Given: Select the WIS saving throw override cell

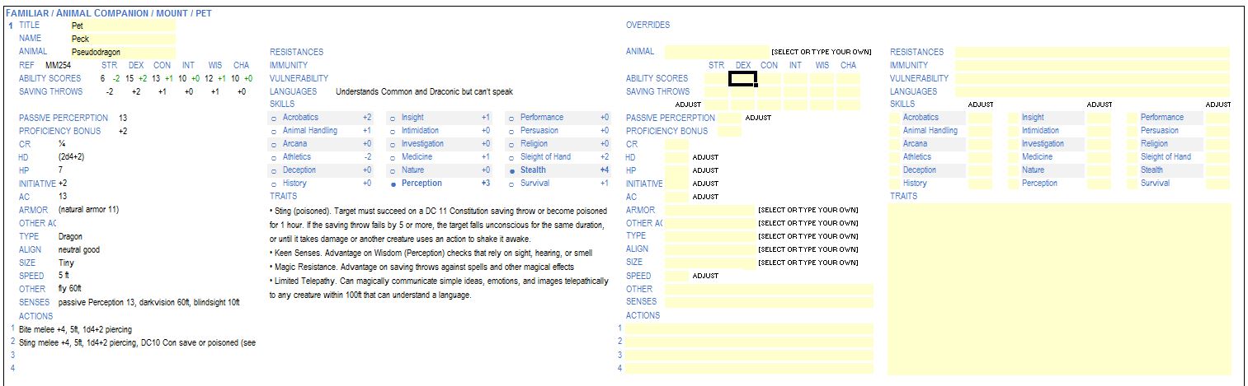Looking at the screenshot, I should click(x=822, y=91).
